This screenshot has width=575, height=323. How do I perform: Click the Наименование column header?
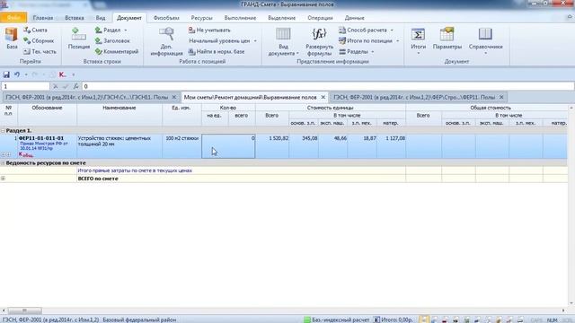tap(119, 108)
